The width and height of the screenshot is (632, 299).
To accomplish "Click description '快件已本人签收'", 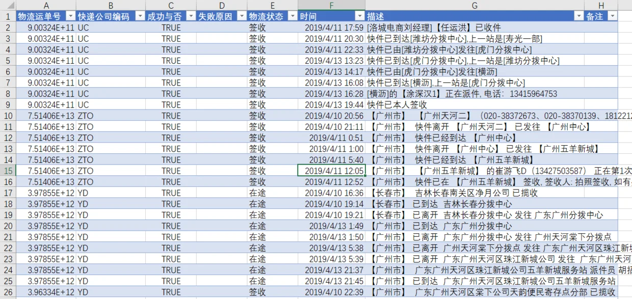I will point(397,104).
